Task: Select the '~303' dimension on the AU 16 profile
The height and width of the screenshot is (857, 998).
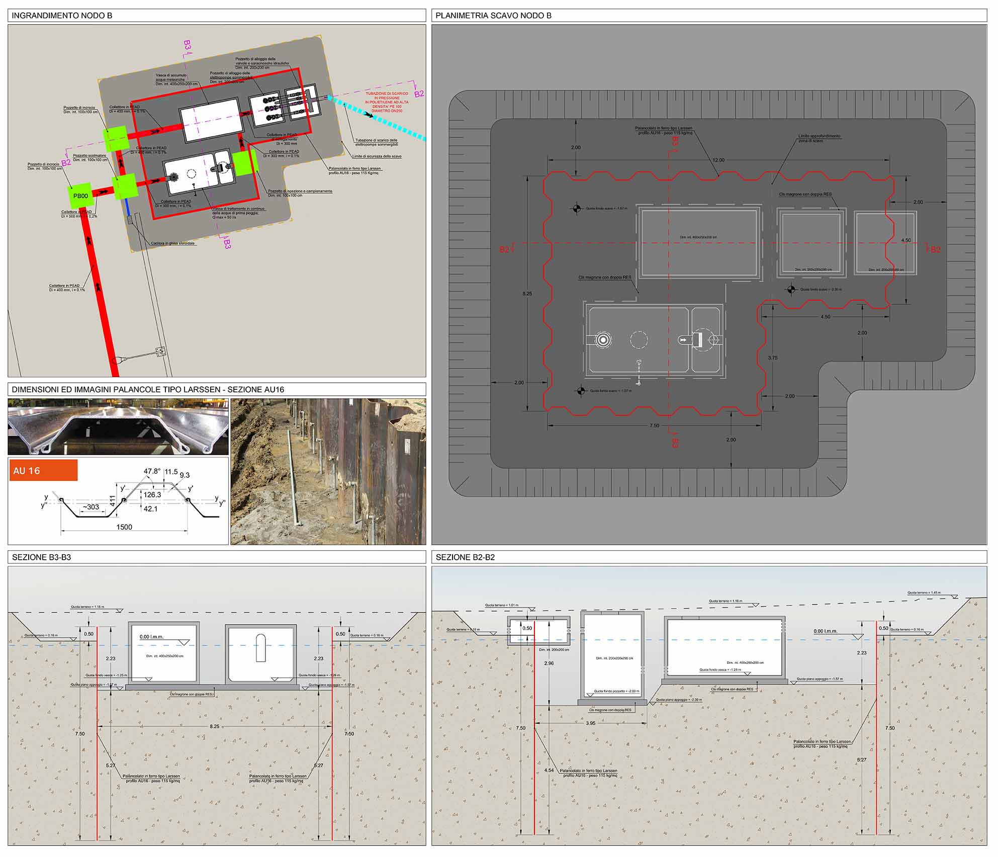Action: pyautogui.click(x=90, y=507)
